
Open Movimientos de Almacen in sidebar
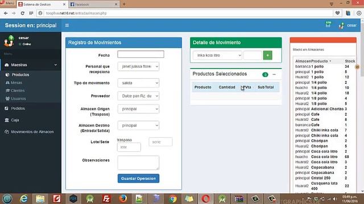(32, 131)
